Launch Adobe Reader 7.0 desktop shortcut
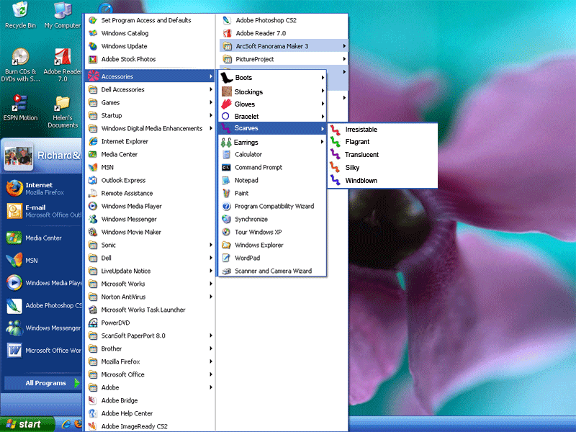This screenshot has height=432, width=576. coord(63,65)
